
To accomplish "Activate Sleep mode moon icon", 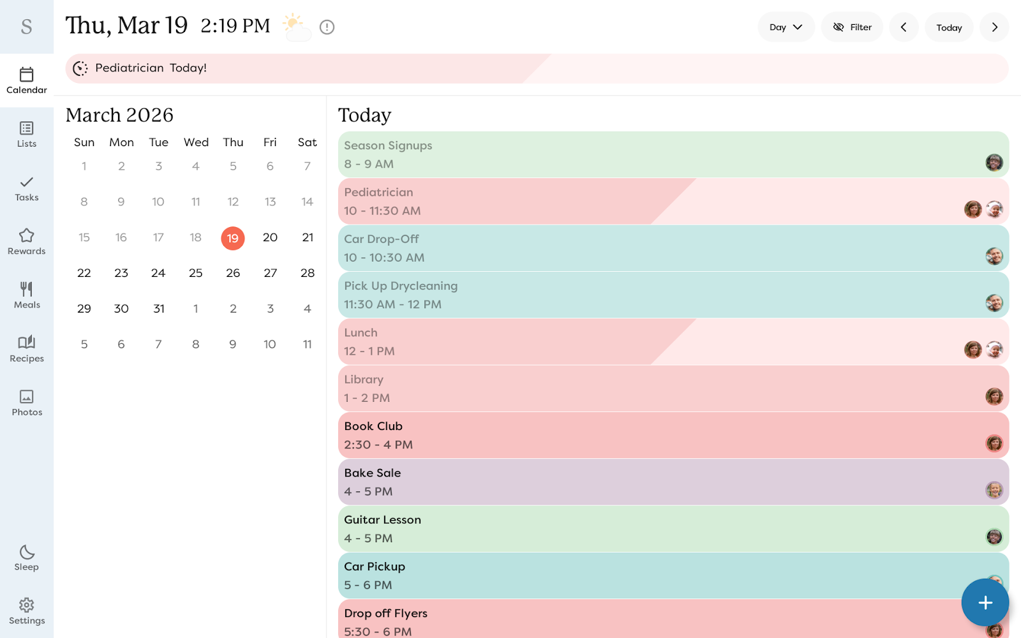I will tap(27, 558).
